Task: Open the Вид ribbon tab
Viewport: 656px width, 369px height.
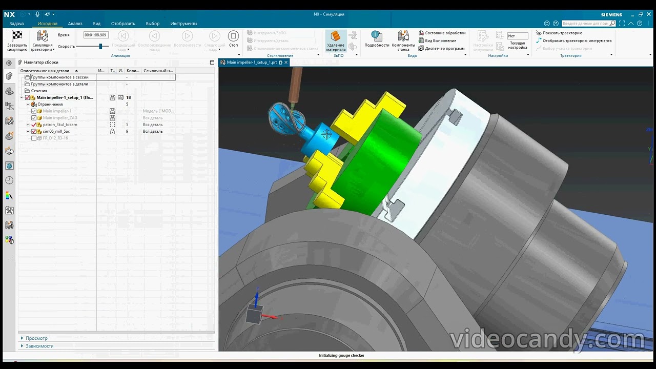Action: [x=96, y=24]
